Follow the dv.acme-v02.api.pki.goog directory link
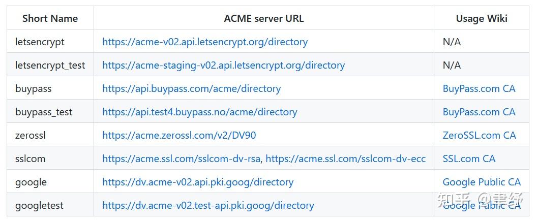Screen dimensions: 537x222 (x=198, y=182)
